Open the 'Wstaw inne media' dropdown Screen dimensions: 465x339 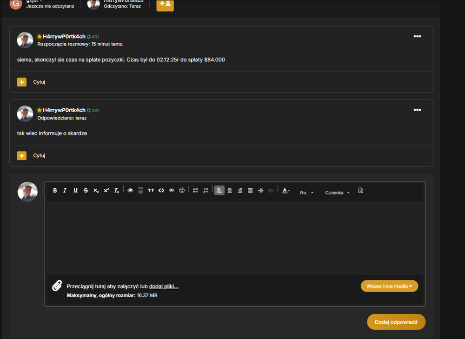pos(389,286)
